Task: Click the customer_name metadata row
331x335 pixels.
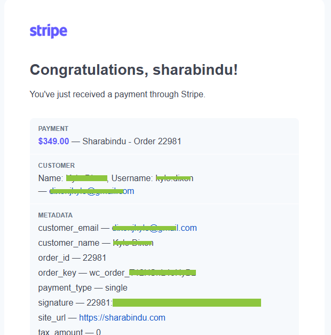Action: pos(96,243)
